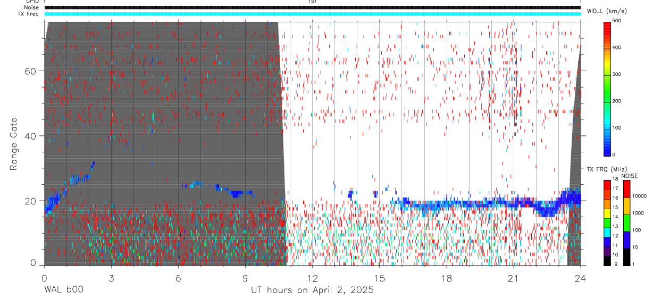
Task: Click the 200 label on width color bar
Action: [x=617, y=101]
